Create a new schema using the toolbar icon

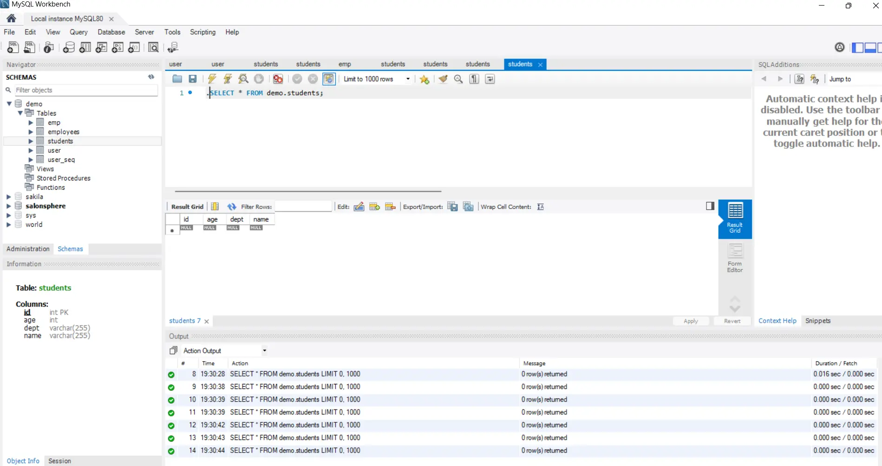(x=69, y=47)
